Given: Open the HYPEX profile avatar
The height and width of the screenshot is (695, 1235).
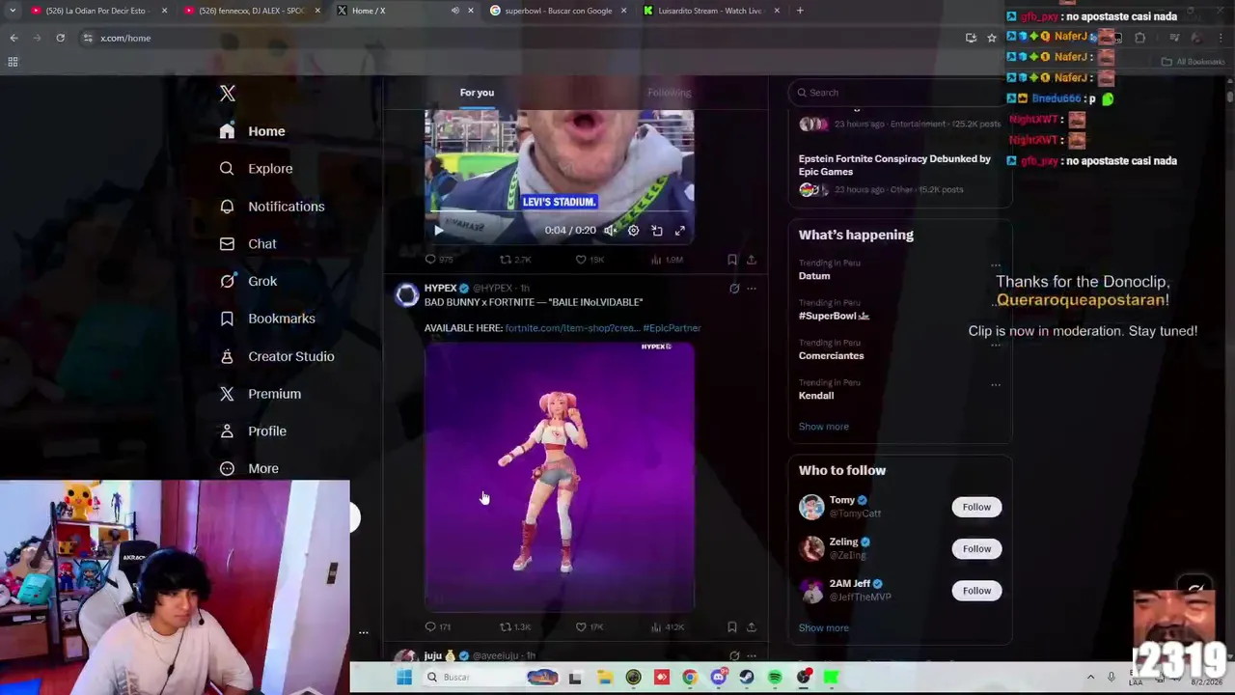Looking at the screenshot, I should click(x=406, y=295).
